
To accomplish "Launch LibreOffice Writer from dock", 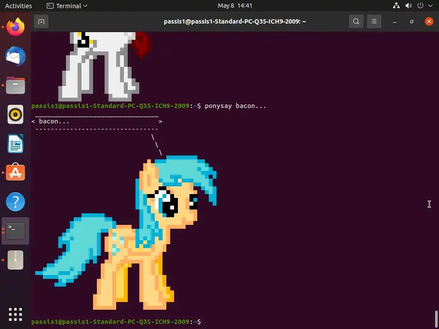I will point(15,144).
